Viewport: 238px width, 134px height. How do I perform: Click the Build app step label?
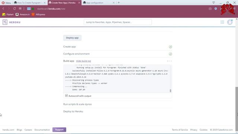68,61
